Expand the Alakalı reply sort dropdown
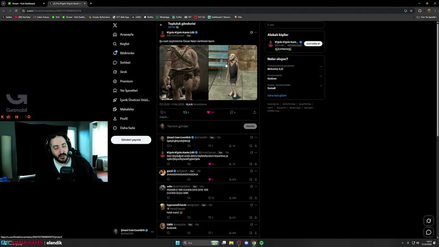Viewport: 439px width, 247px height. click(x=164, y=117)
